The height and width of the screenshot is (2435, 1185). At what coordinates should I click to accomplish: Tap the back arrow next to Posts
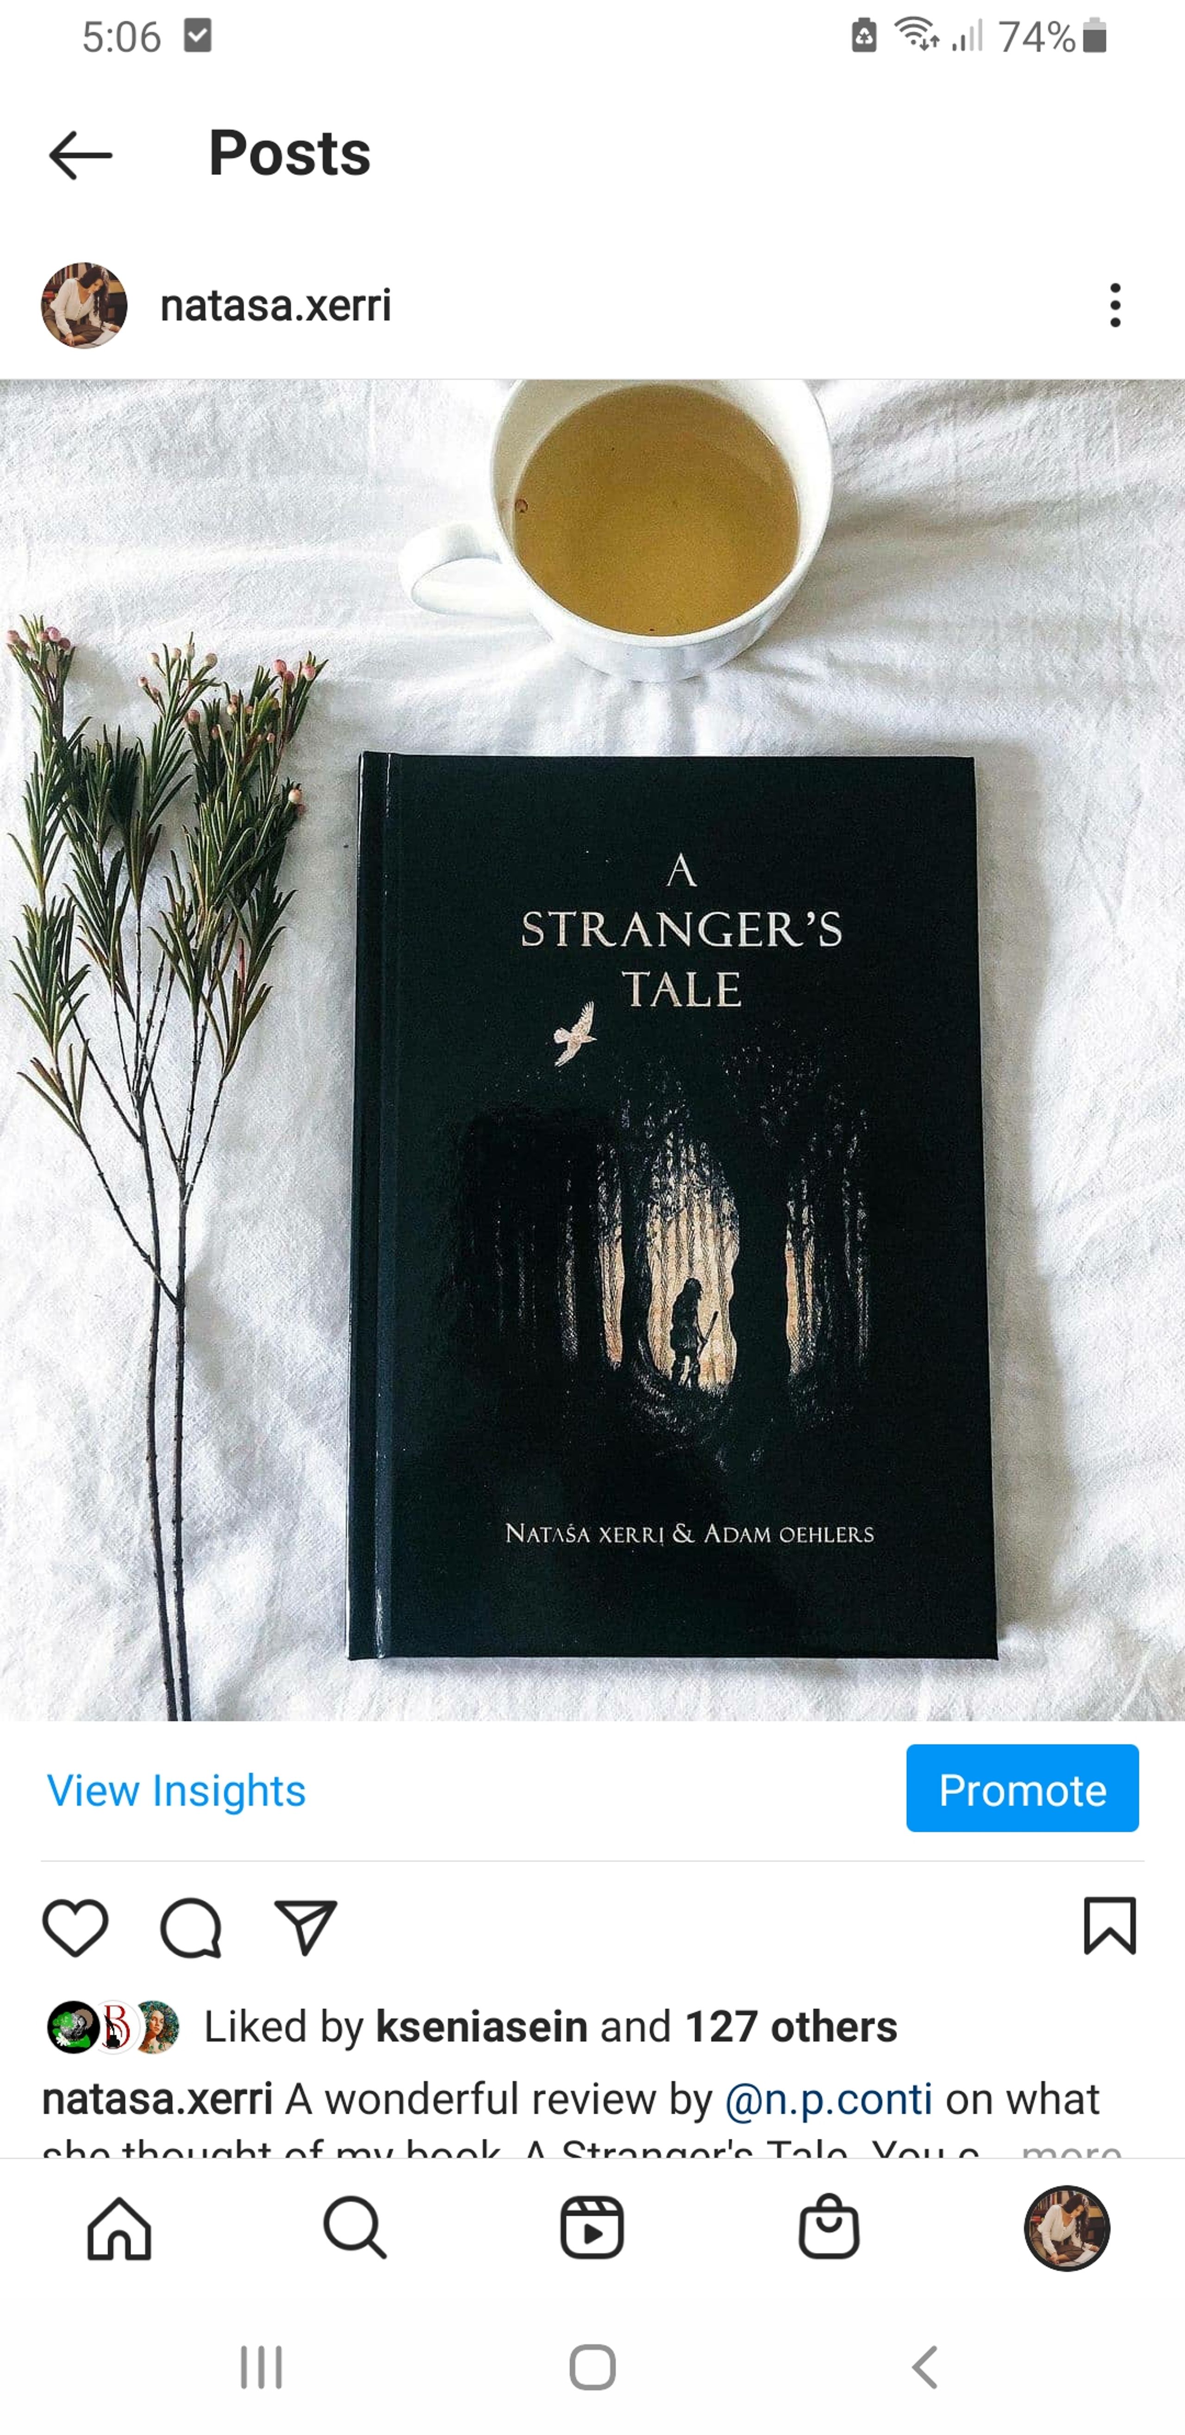point(81,155)
